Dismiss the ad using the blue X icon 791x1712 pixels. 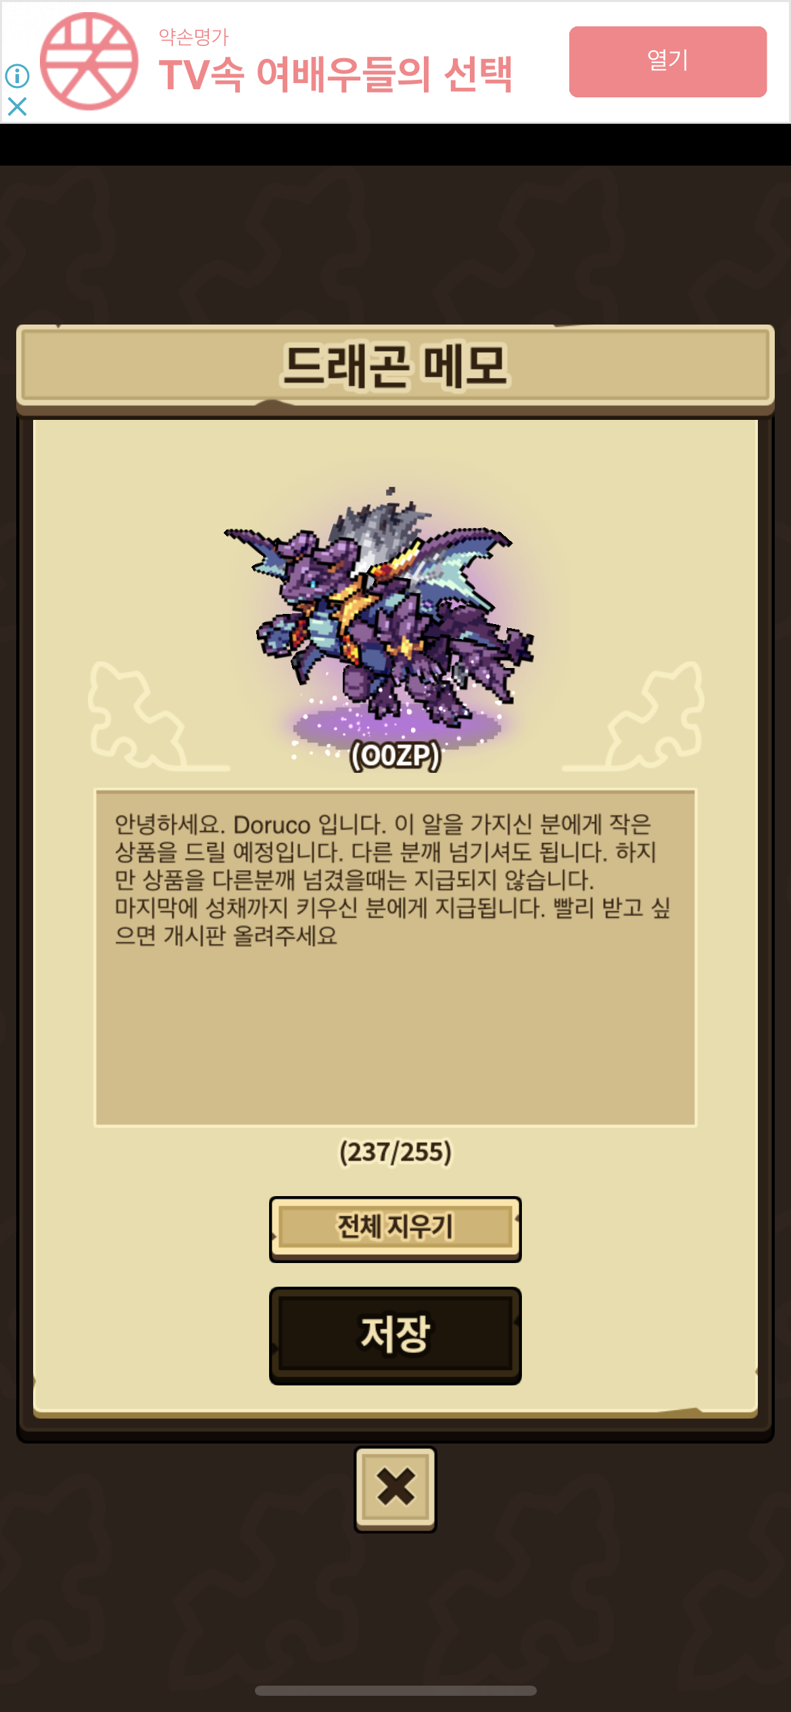coord(17,106)
